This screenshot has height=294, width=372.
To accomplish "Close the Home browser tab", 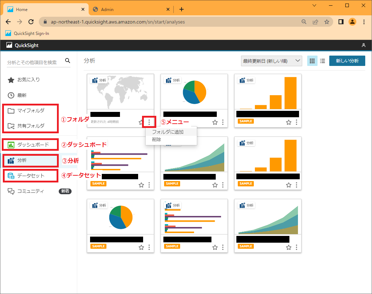I will [x=83, y=9].
